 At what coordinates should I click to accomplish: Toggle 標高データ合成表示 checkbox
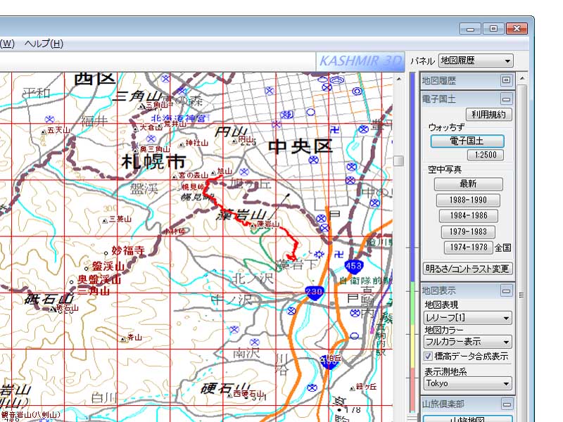pos(428,357)
